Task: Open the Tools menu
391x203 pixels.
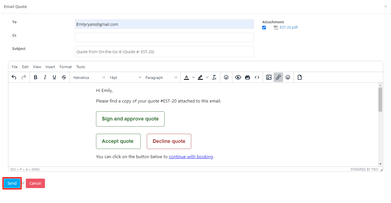Action: (81, 67)
